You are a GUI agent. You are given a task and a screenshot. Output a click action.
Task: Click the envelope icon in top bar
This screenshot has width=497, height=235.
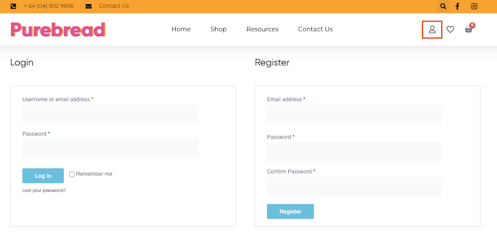(89, 6)
